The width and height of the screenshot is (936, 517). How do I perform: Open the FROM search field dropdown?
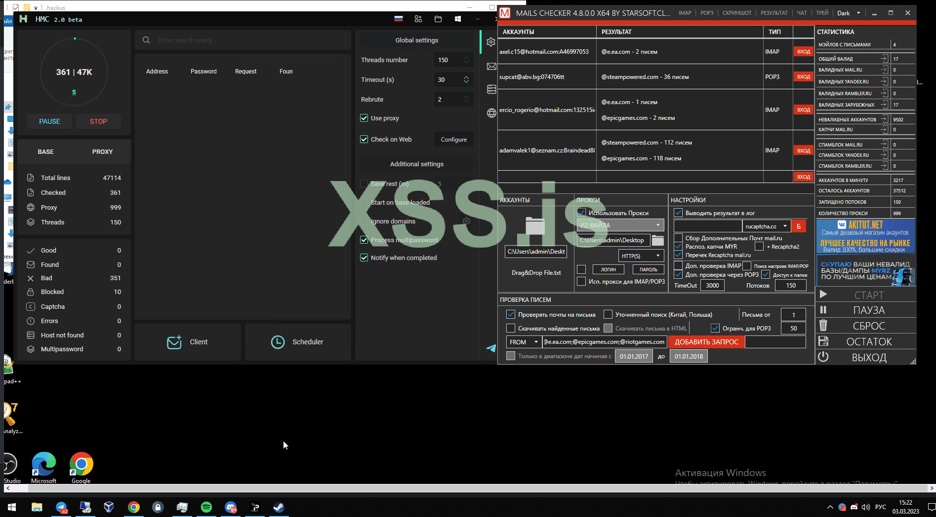(524, 342)
